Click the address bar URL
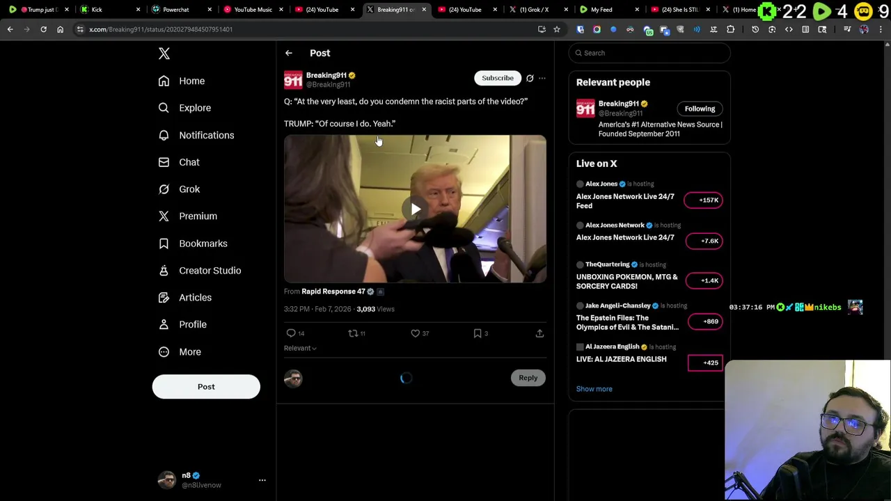 tap(160, 29)
